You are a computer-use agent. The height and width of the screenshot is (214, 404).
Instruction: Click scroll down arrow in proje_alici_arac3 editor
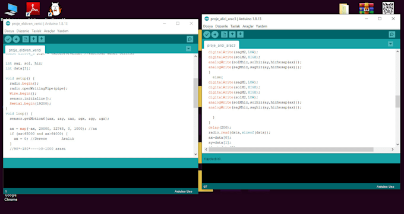[397, 144]
